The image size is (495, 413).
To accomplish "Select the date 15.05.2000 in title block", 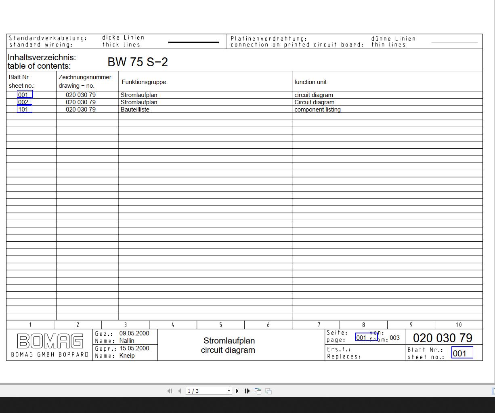I will (x=134, y=348).
